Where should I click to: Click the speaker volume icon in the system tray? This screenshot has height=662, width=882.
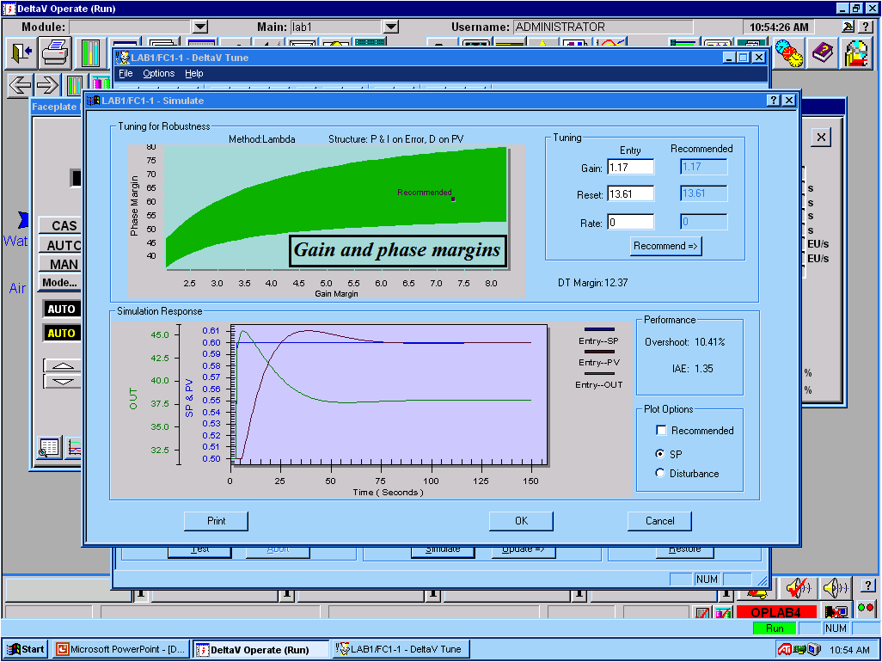813,650
